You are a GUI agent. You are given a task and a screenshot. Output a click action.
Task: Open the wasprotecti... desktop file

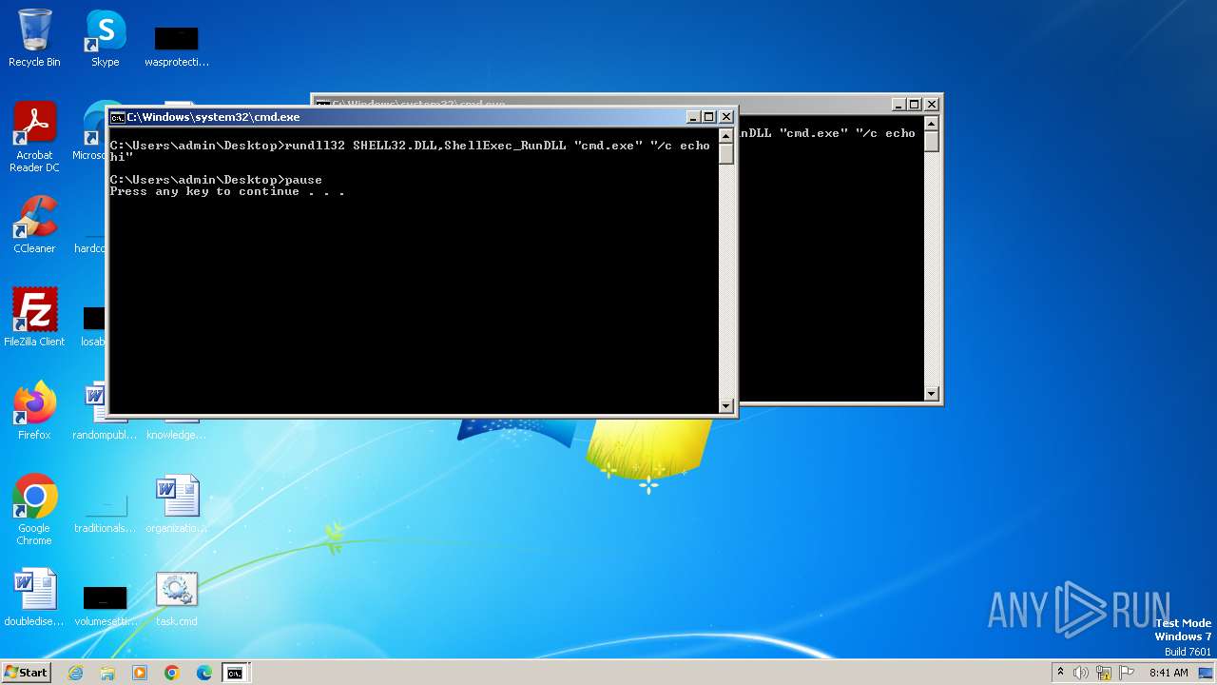click(x=177, y=46)
